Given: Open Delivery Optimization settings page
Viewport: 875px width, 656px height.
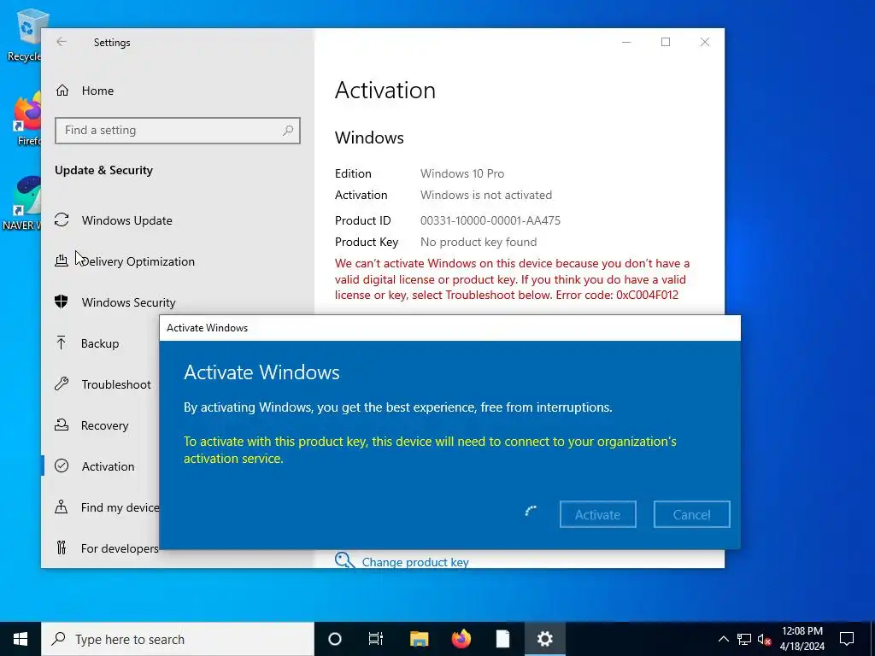Looking at the screenshot, I should [138, 261].
